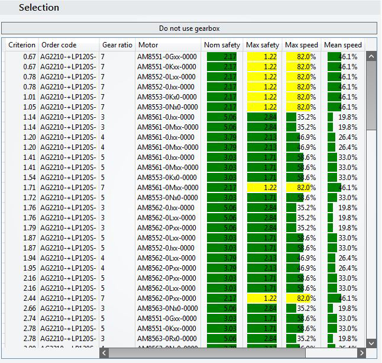Image resolution: width=382 pixels, height=363 pixels.
Task: Click Gear ratio 4 cell in criterion 1.95 row
Action: pos(117,268)
